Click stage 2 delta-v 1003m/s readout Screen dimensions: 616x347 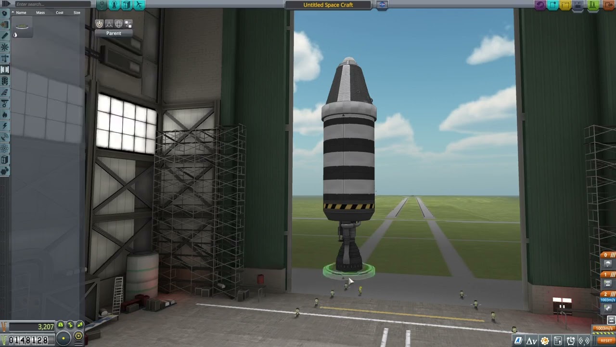click(608, 300)
